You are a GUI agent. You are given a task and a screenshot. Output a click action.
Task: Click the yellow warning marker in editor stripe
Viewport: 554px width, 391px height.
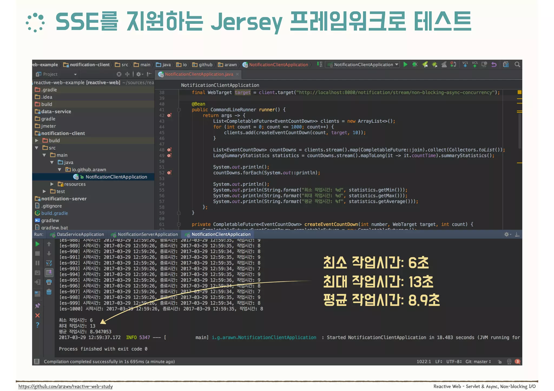[x=519, y=92]
